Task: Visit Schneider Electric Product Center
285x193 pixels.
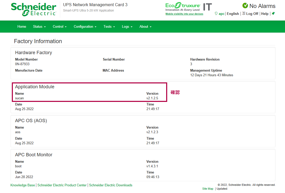Action: point(62,185)
